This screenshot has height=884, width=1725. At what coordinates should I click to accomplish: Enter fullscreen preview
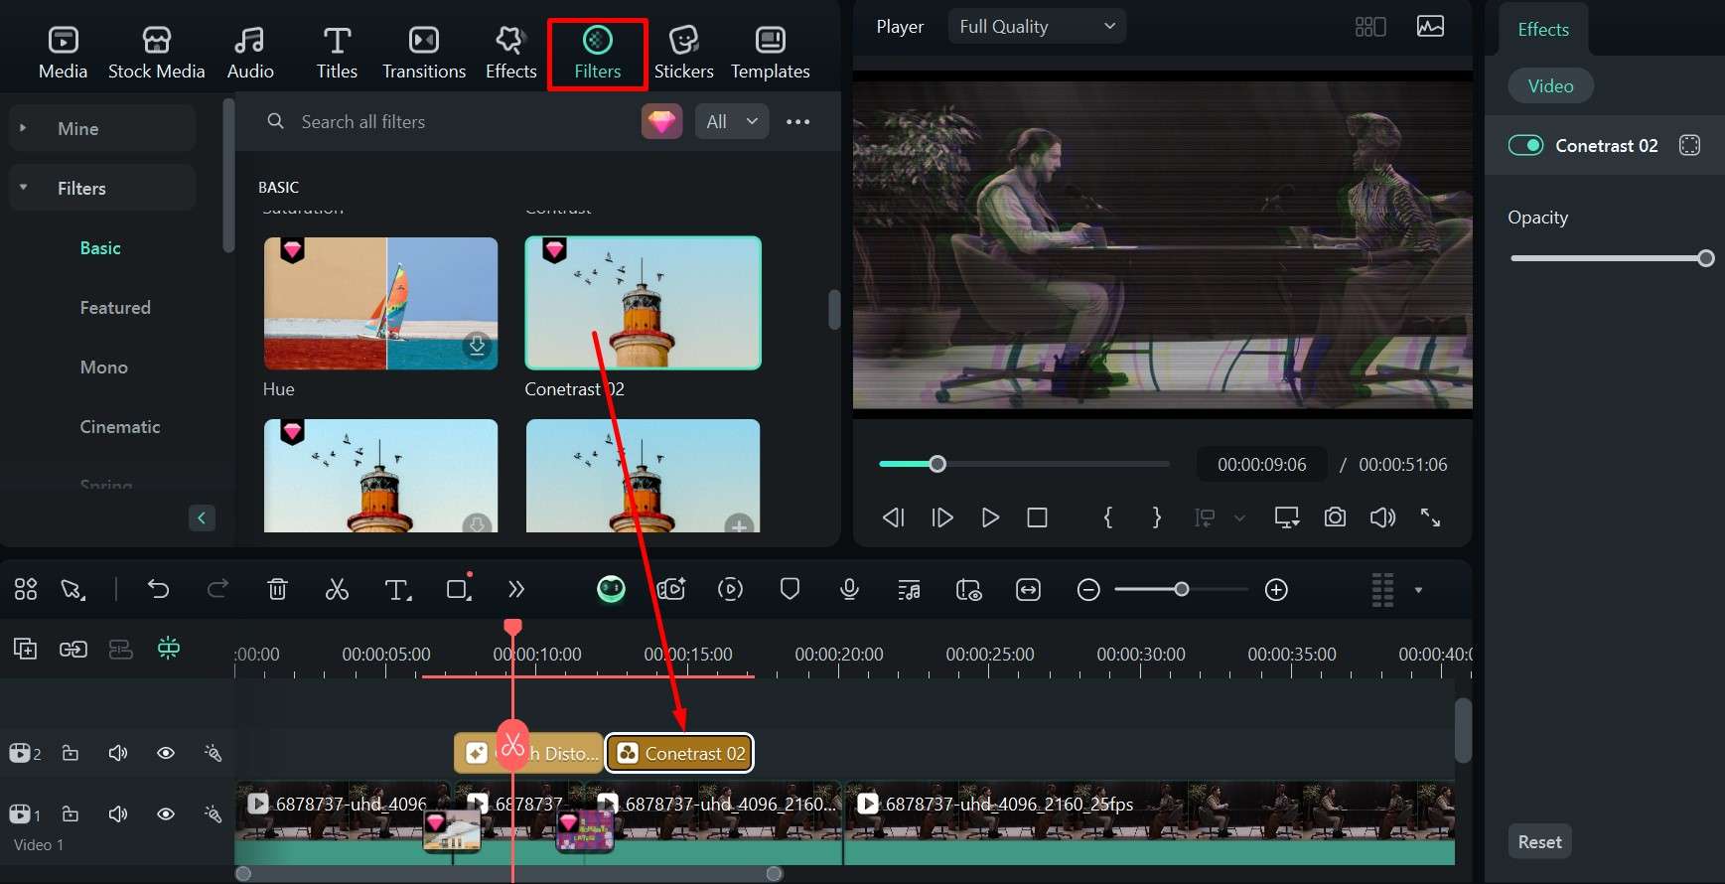[x=1430, y=517]
